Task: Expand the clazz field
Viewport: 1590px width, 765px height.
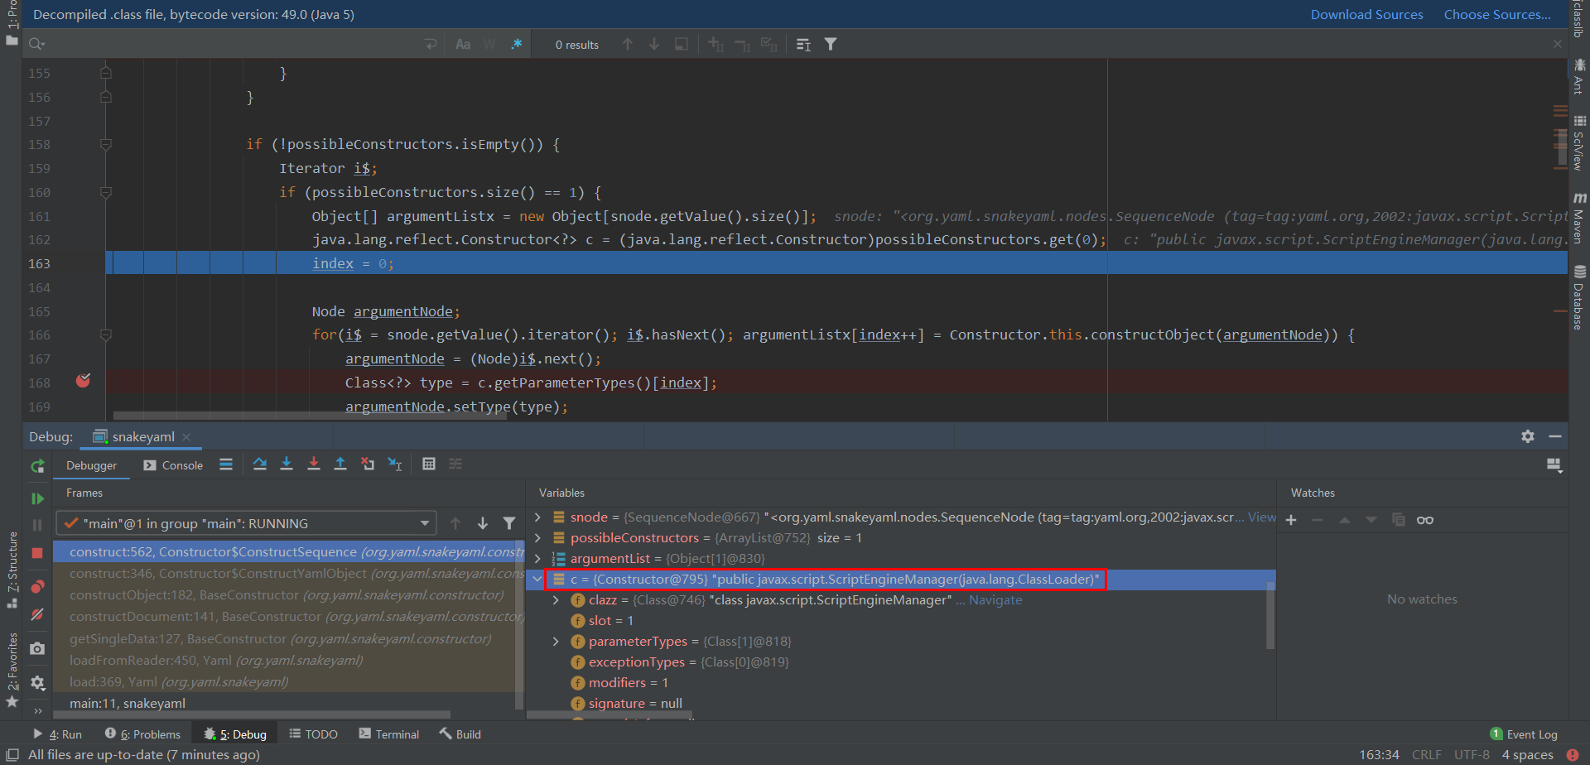Action: coord(556,599)
